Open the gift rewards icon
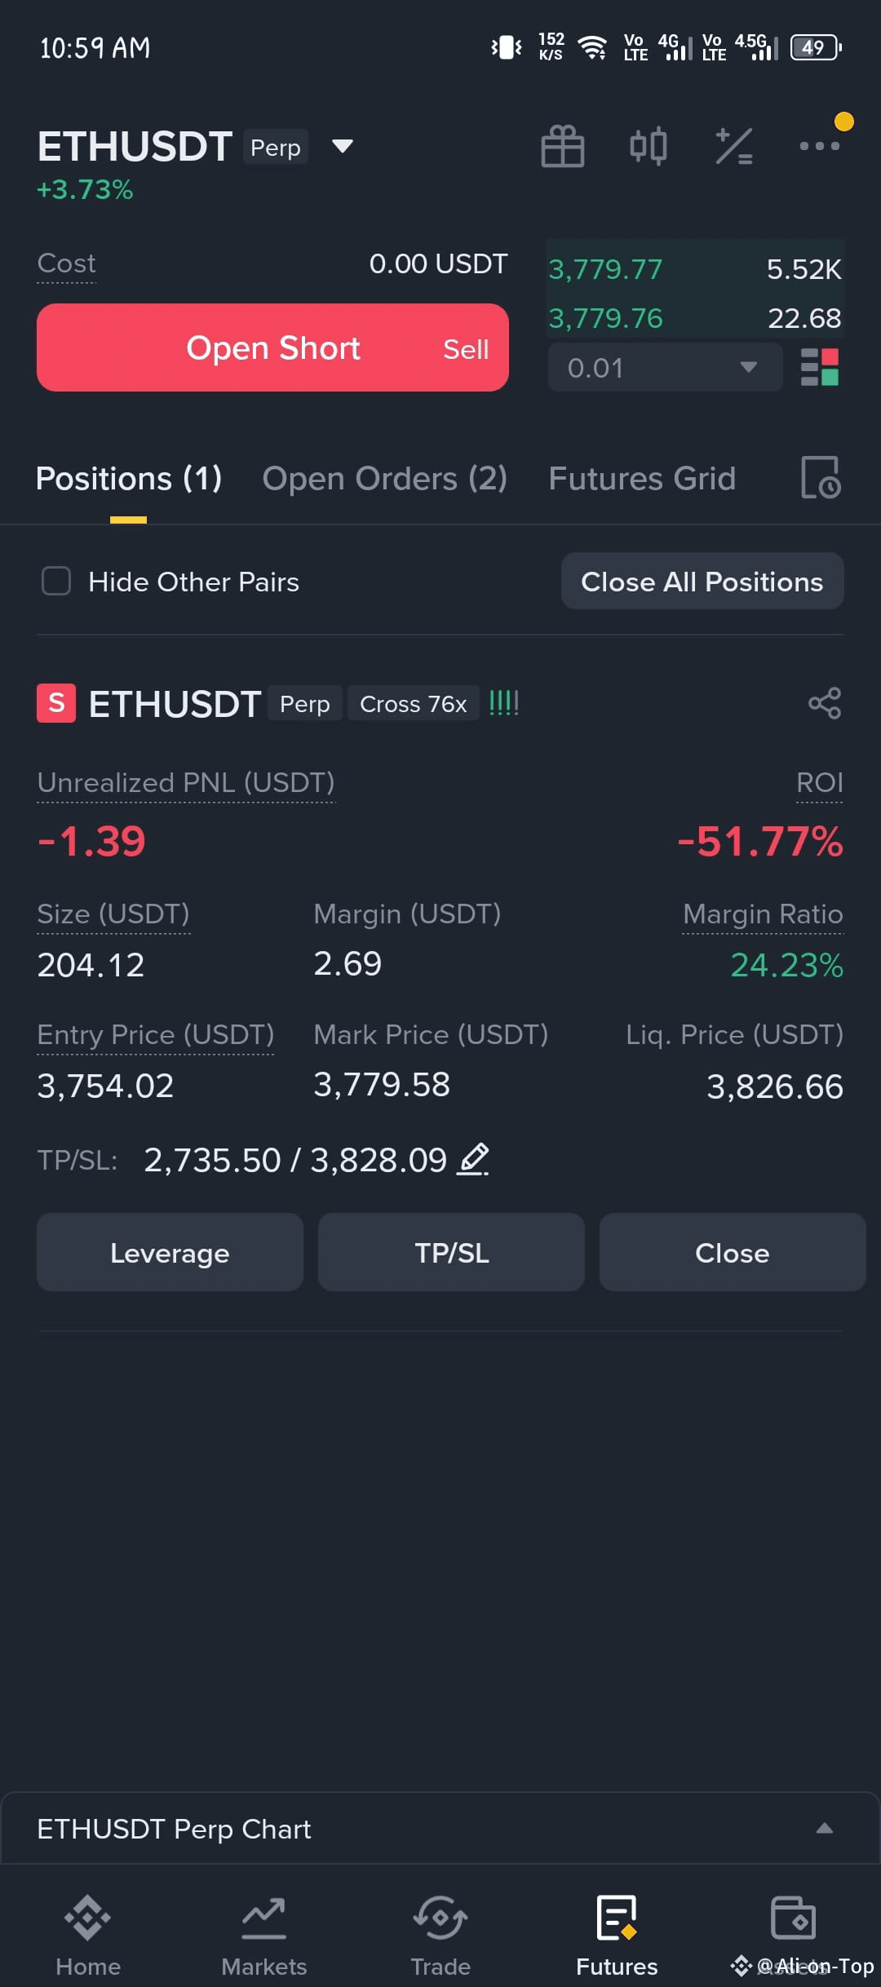Screen dimensions: 881x1987 [x=563, y=147]
